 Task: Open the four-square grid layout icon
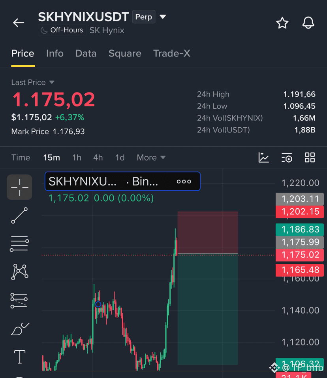(x=310, y=157)
